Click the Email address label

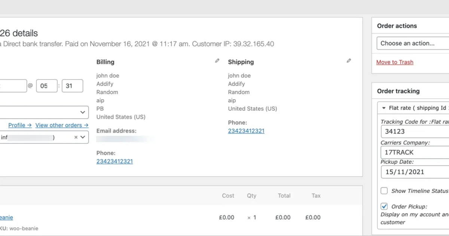coord(116,131)
